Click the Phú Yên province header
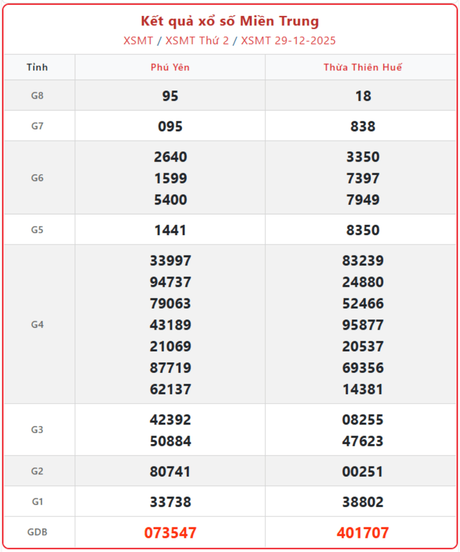The width and height of the screenshot is (460, 552). 170,67
